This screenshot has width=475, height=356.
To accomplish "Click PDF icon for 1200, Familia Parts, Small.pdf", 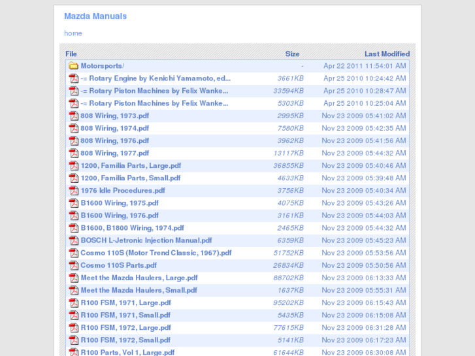I will (x=73, y=178).
